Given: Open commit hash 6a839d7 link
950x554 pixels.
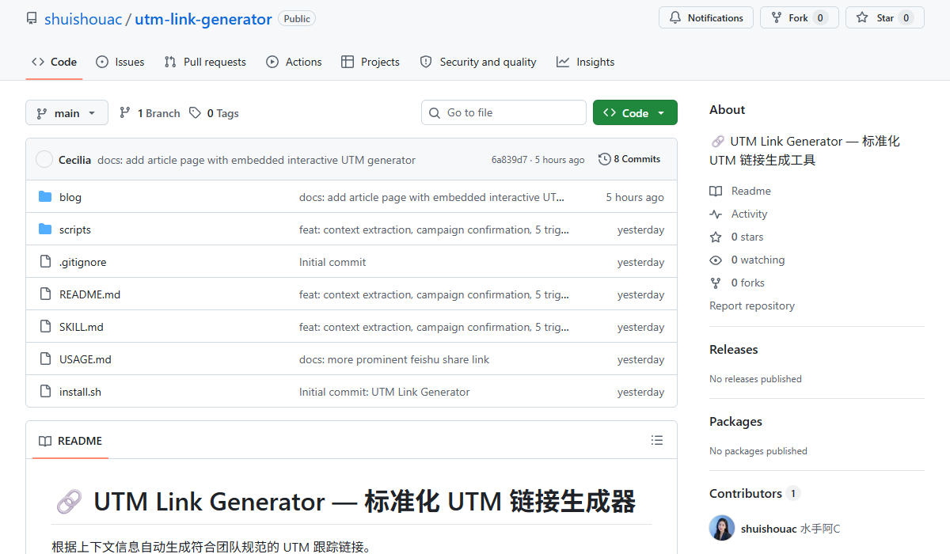Looking at the screenshot, I should 509,160.
